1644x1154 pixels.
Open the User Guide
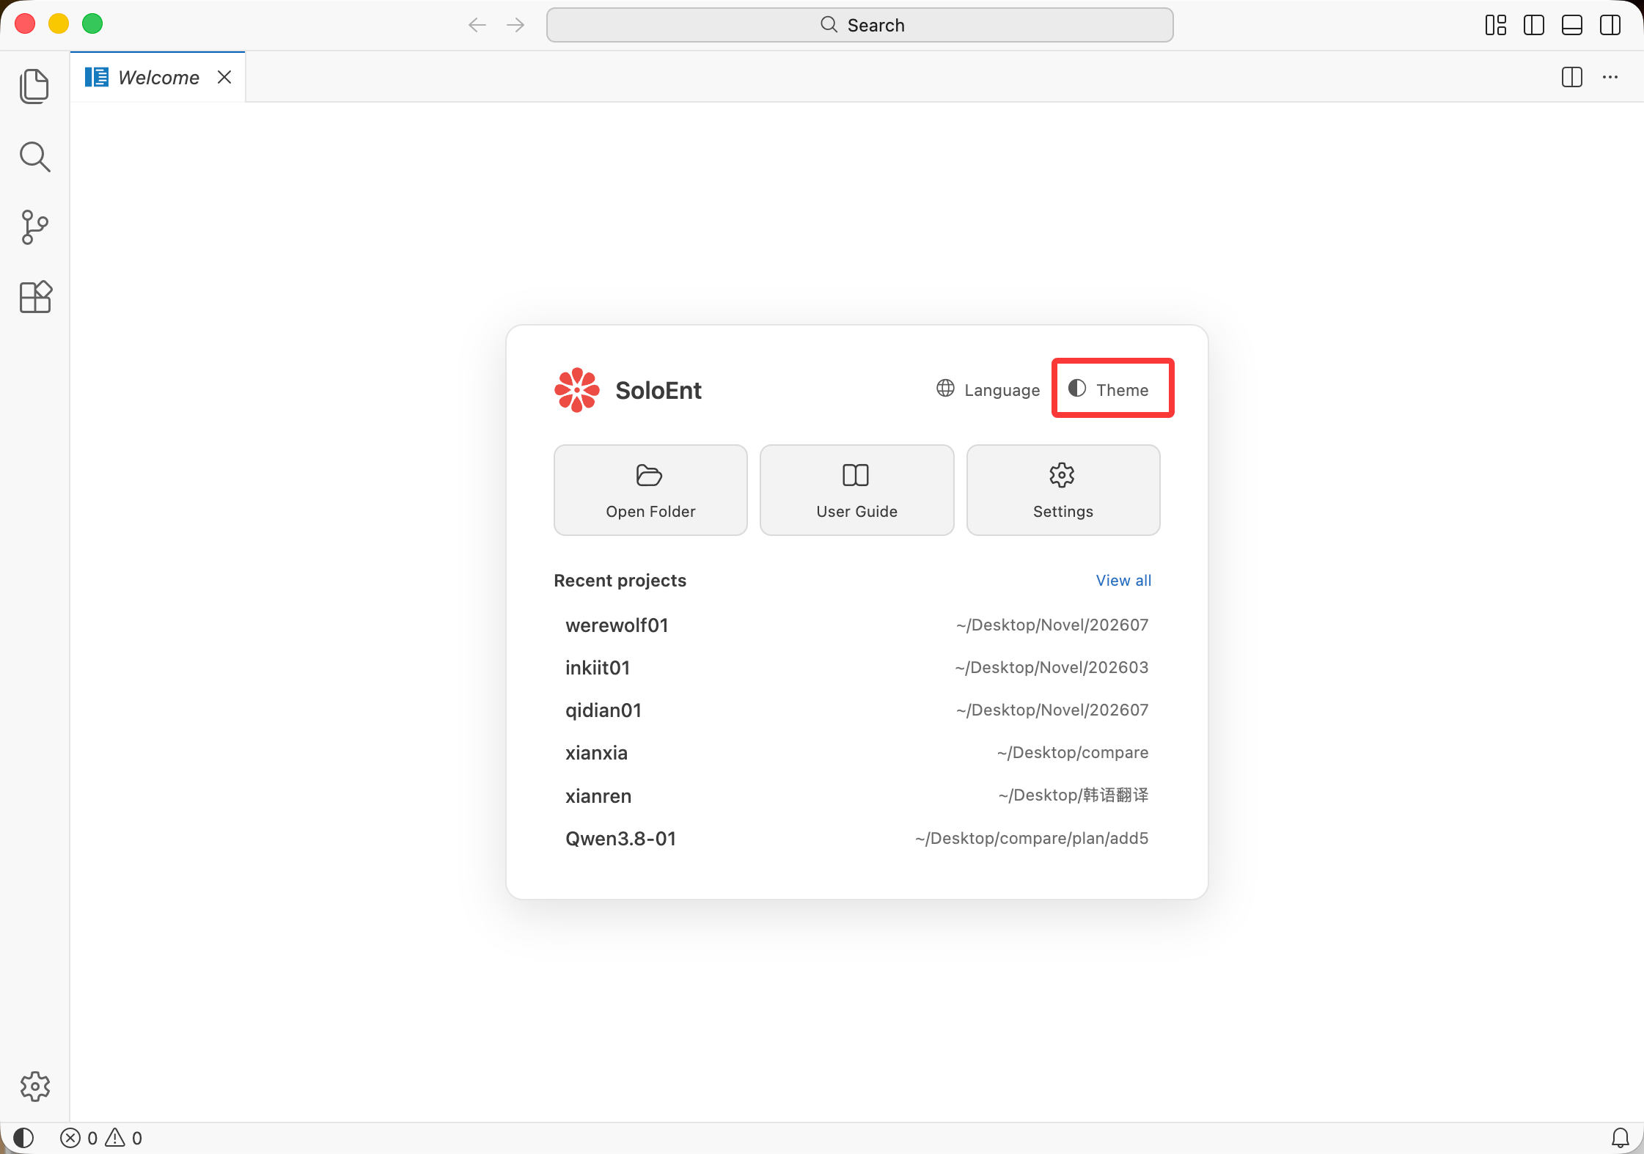point(856,490)
